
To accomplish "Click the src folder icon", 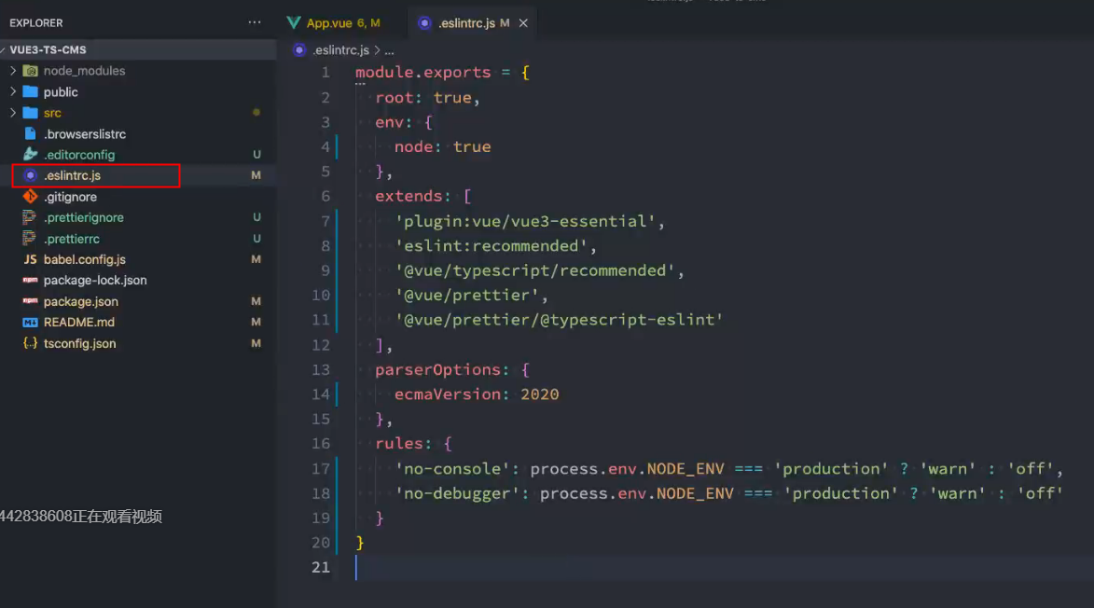I will pyautogui.click(x=30, y=112).
